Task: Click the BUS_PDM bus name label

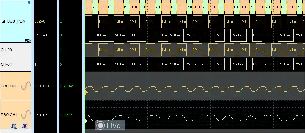Action: [x=16, y=22]
